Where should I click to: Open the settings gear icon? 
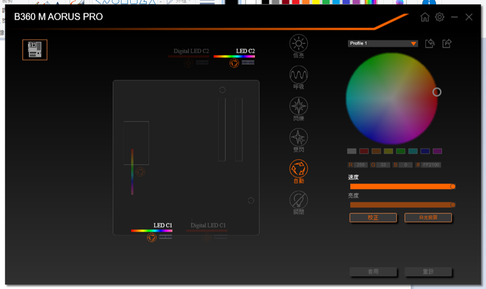pos(439,17)
